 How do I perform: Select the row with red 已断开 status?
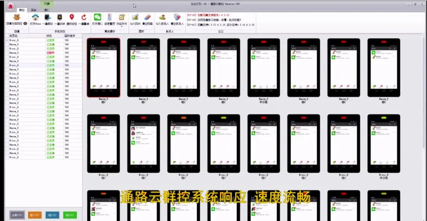click(44, 53)
